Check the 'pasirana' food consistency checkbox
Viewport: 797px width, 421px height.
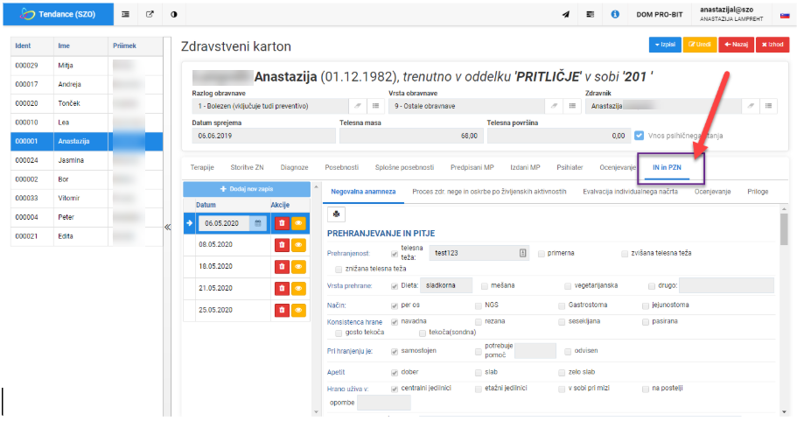click(x=646, y=322)
